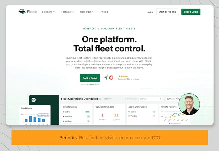This screenshot has width=219, height=151.
Task: Click the round Fleetio icon in dark sidebar
Action: [x=33, y=100]
